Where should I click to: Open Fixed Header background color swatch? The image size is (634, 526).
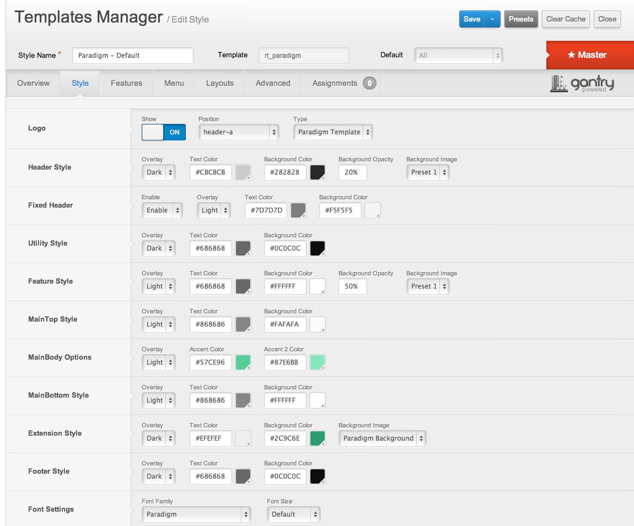pyautogui.click(x=372, y=210)
